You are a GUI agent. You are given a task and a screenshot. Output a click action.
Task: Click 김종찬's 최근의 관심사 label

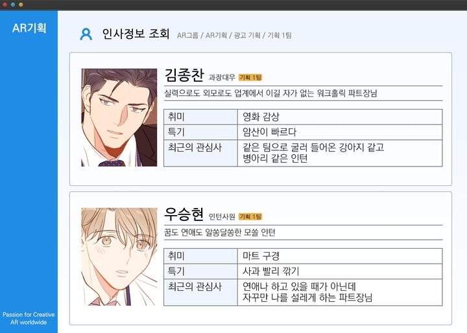[195, 148]
